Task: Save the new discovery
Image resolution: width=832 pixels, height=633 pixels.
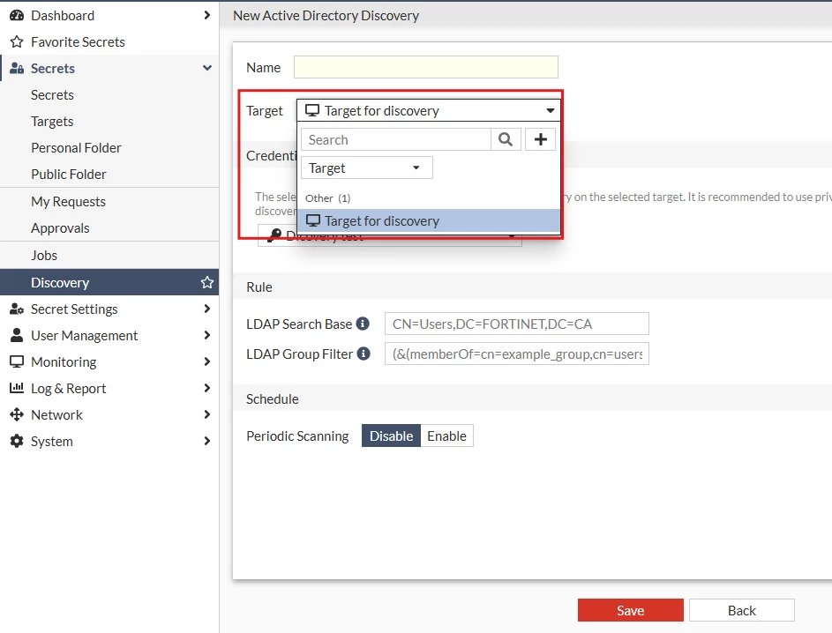Action: point(630,610)
